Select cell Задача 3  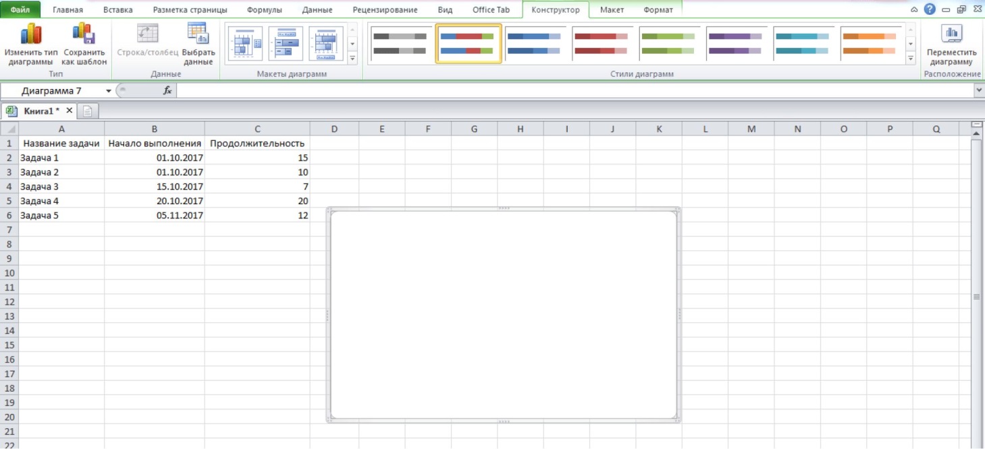tap(61, 187)
